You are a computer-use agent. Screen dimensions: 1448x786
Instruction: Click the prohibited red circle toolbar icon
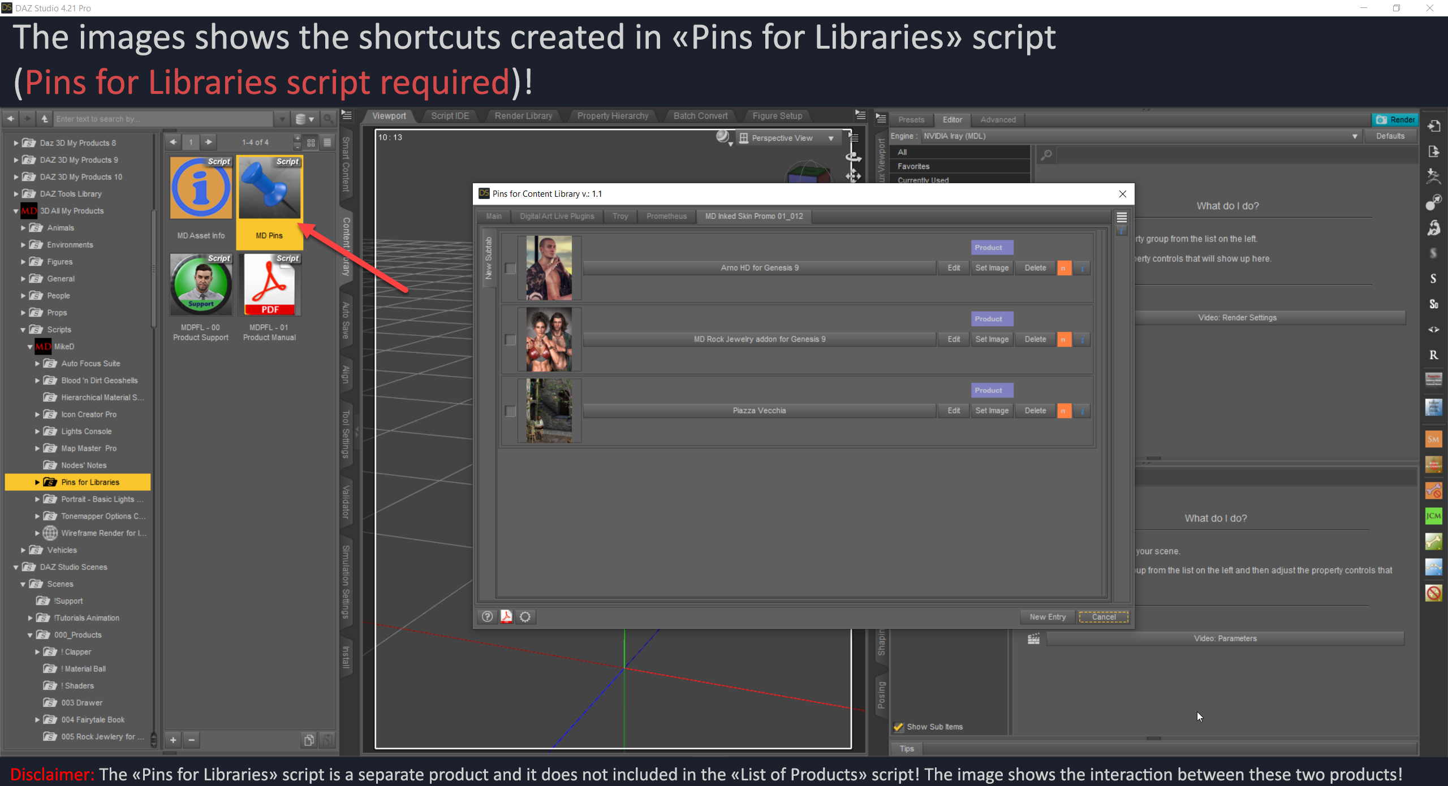1433,593
